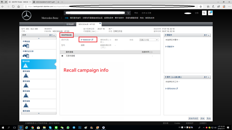Open the 操作 dropdown in 零配件 panel
Viewport: 232px width, 130px height.
[207, 35]
